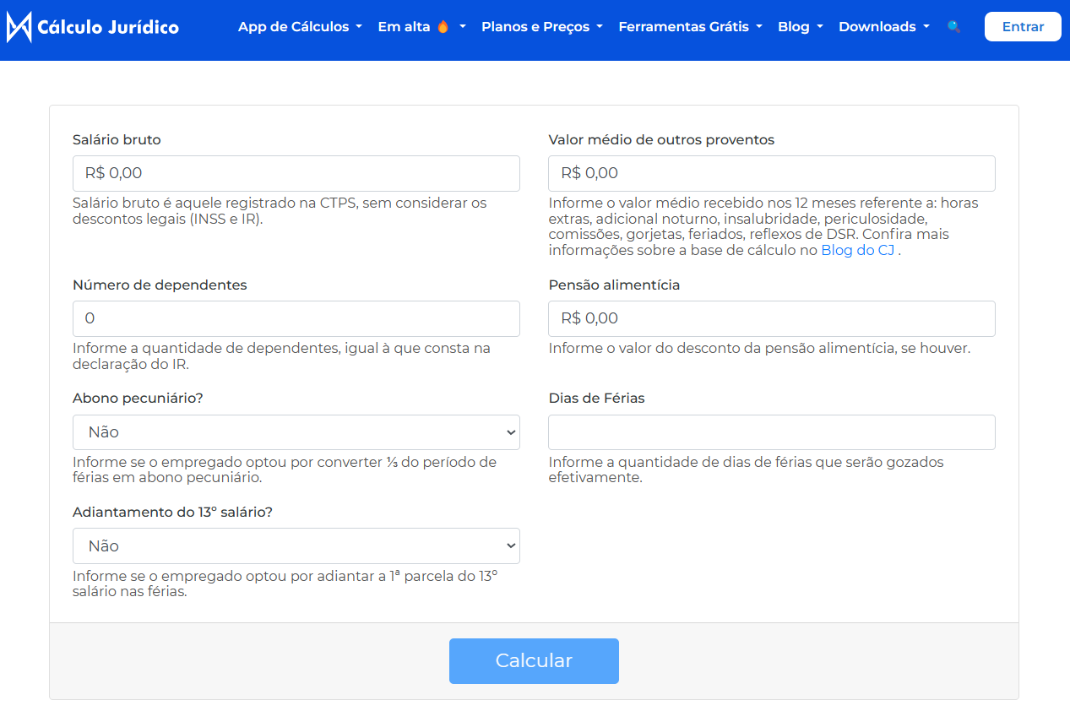This screenshot has height=711, width=1070.
Task: Click the Salário bruto input field
Action: [296, 173]
